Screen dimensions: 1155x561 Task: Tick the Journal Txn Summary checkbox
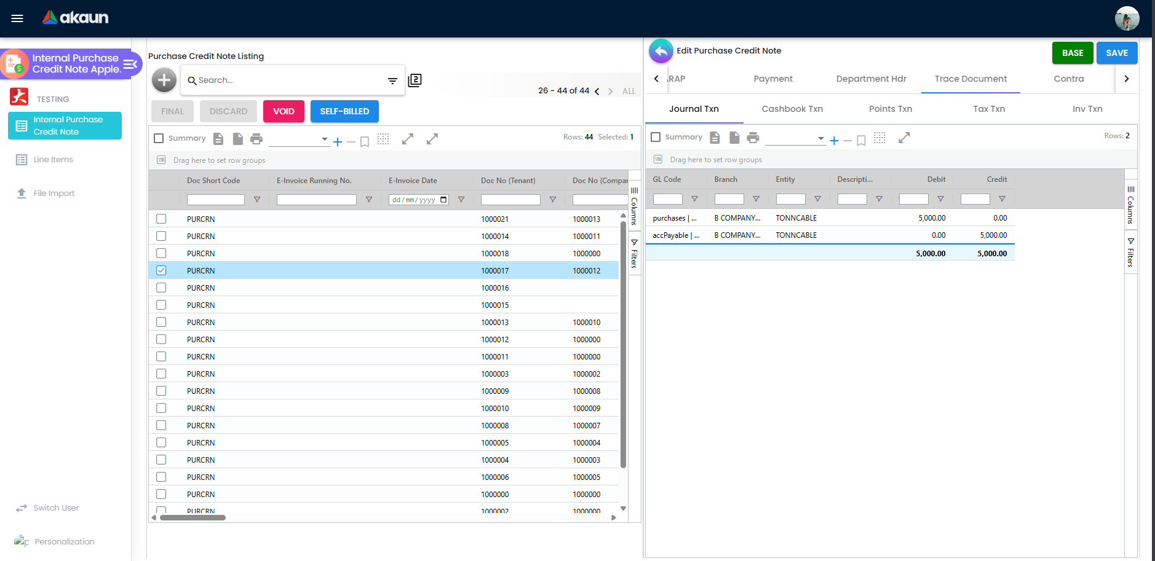click(656, 137)
